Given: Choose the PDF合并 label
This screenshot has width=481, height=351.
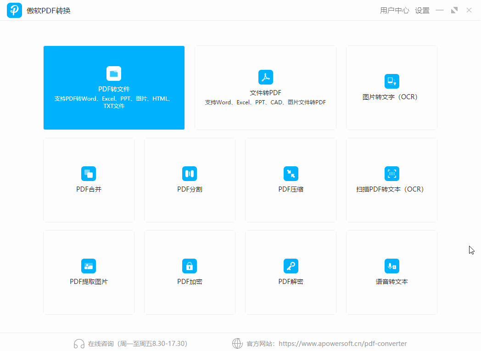Looking at the screenshot, I should (x=89, y=189).
